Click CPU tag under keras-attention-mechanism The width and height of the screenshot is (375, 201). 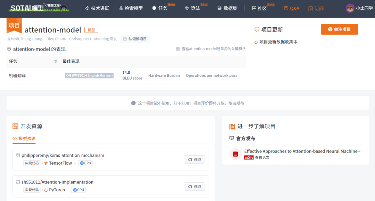tap(85, 163)
